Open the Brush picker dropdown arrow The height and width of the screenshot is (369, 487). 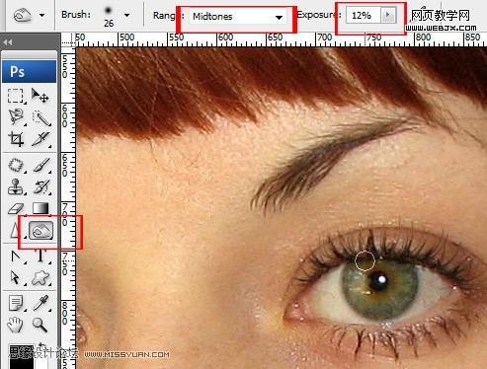[x=126, y=15]
